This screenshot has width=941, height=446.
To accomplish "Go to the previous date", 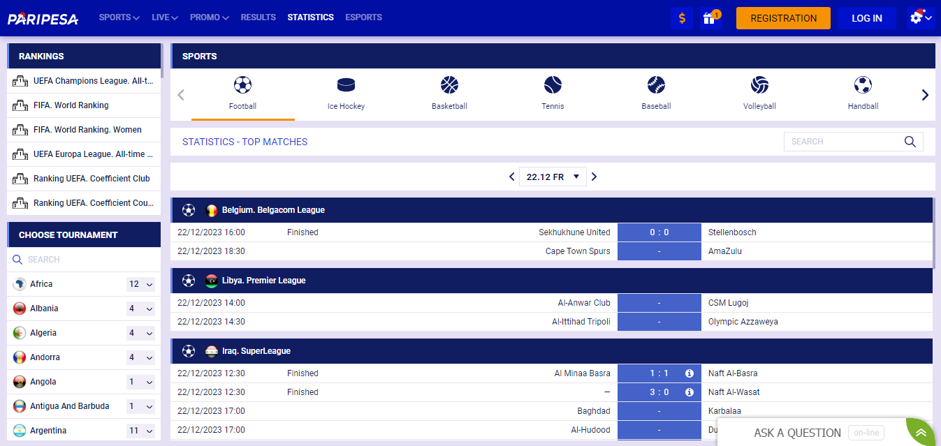I will coord(511,177).
